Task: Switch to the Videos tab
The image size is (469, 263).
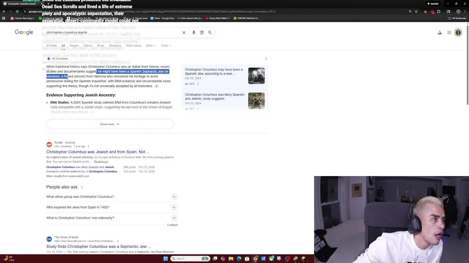Action: (88, 46)
